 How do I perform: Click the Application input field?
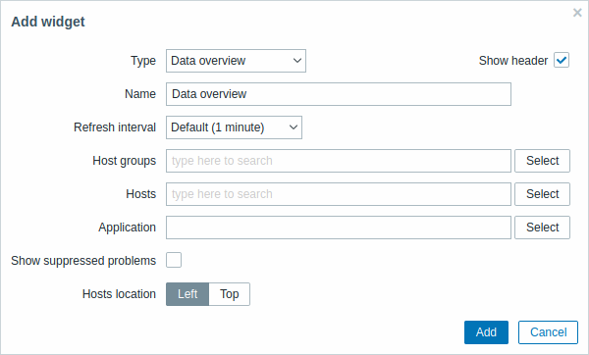[x=339, y=228]
